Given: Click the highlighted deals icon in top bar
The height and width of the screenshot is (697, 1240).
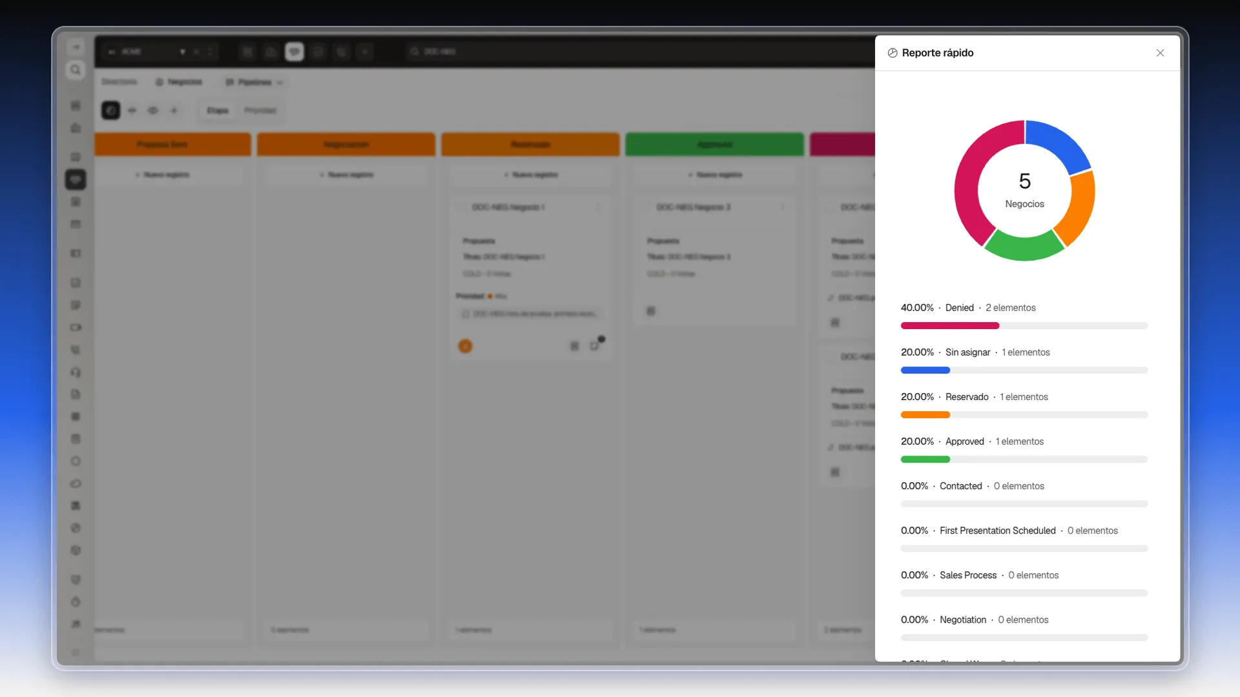Looking at the screenshot, I should click(x=294, y=52).
